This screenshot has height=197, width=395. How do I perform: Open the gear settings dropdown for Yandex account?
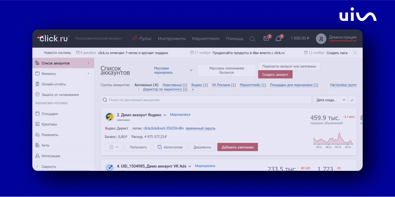tap(114, 147)
